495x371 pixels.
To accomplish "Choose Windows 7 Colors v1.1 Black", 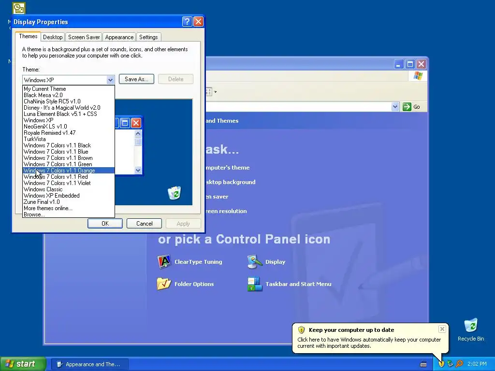I will click(69, 145).
